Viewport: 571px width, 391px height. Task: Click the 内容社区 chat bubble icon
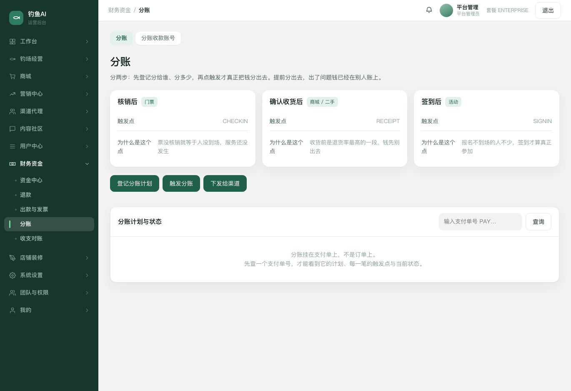(x=13, y=129)
